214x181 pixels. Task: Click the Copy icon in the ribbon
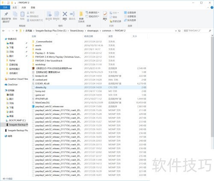click(x=15, y=14)
